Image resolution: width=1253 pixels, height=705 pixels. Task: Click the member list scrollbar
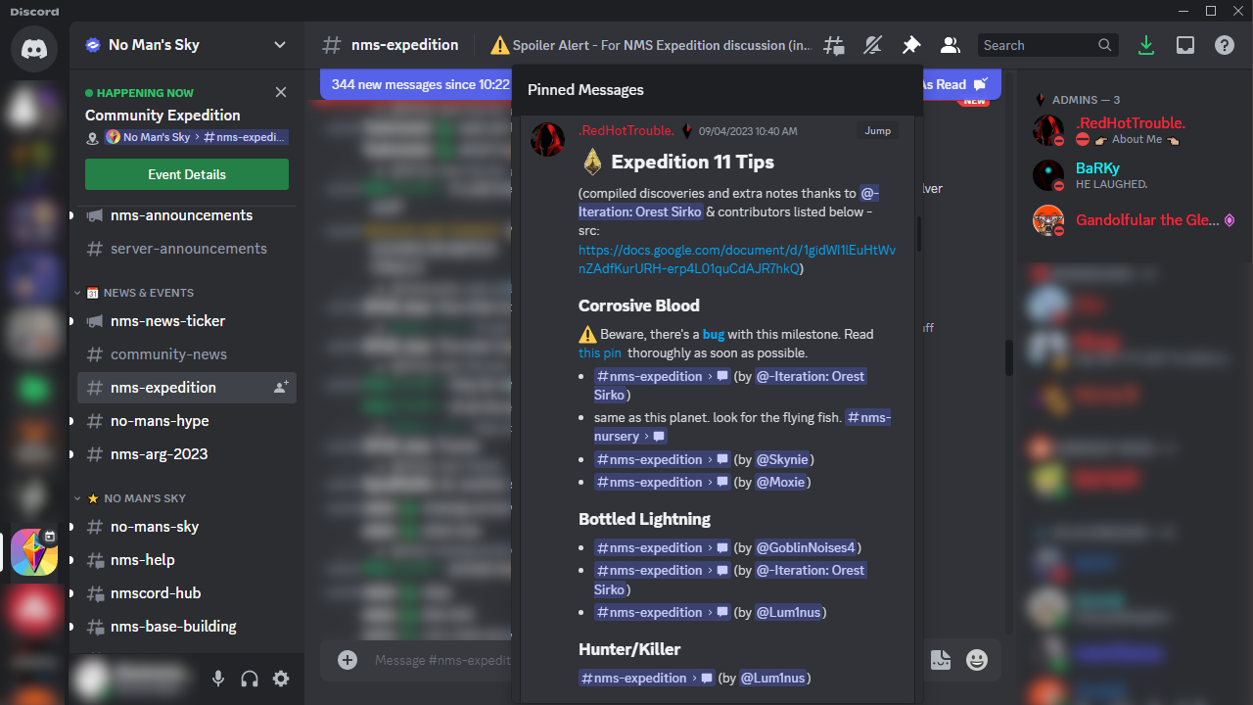1009,357
